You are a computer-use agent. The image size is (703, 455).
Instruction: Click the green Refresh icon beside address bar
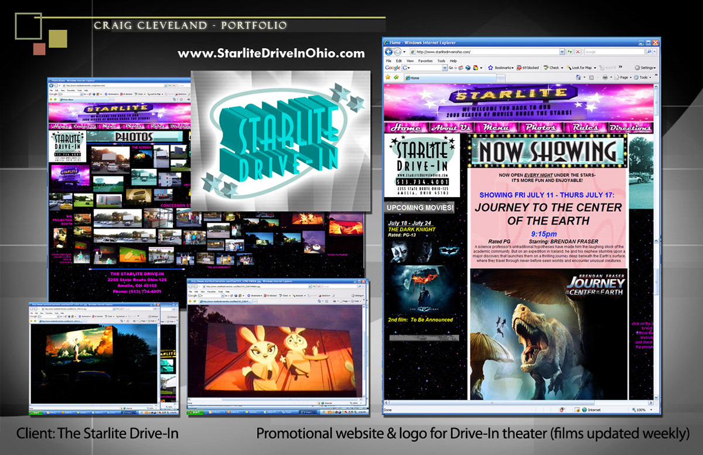[569, 52]
